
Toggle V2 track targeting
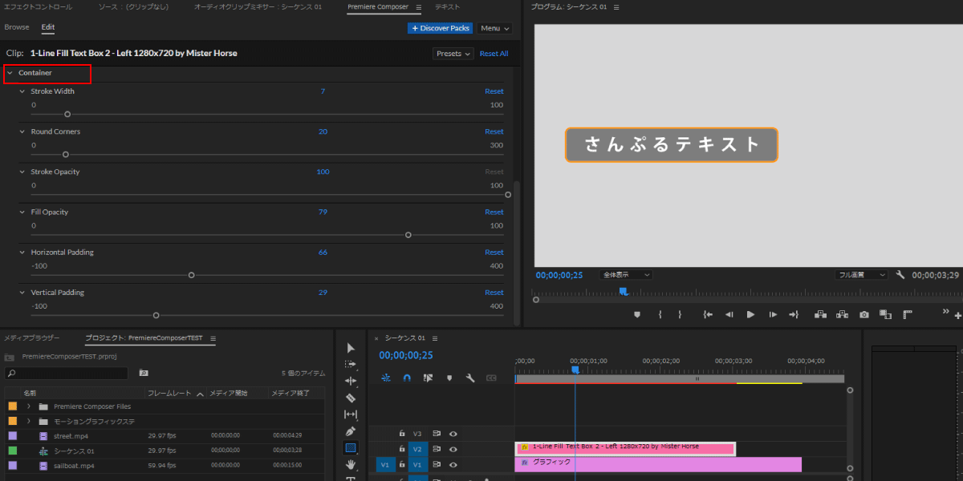pyautogui.click(x=417, y=449)
